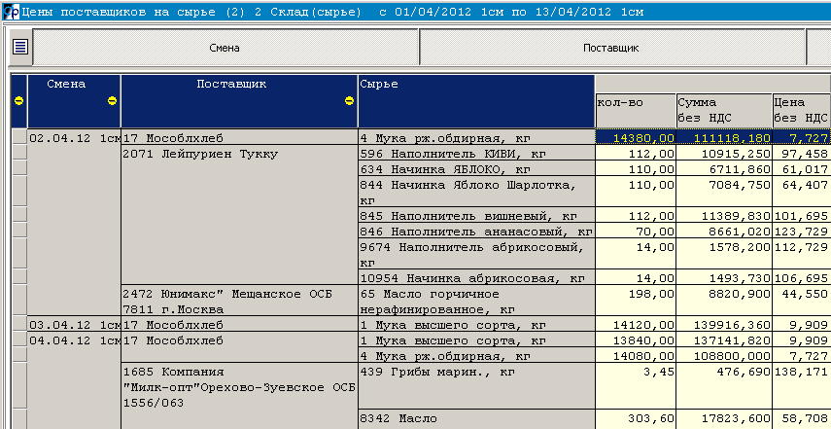Select row 65 Масло горчичное нерафинированное

[x=476, y=302]
